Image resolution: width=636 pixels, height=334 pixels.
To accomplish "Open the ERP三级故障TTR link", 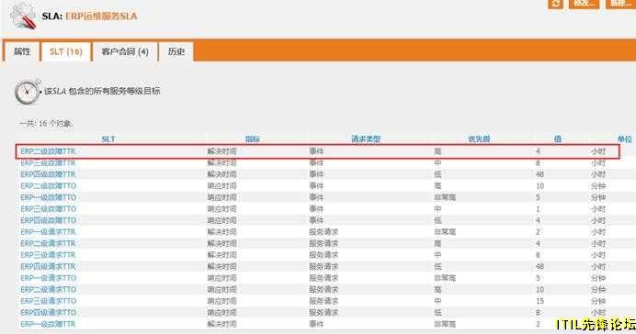I will click(48, 162).
